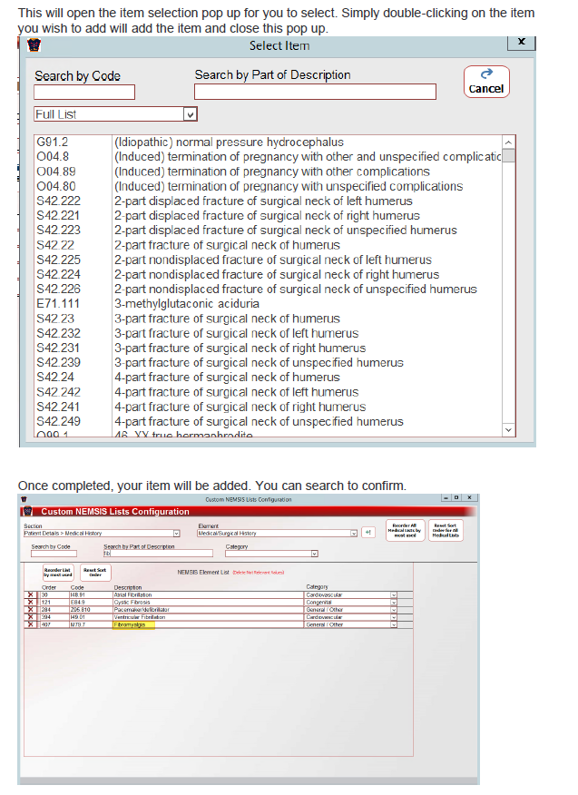Delete the Atrial Fibrillation row with red X
Image resolution: width=578 pixels, height=795 pixels.
click(31, 595)
